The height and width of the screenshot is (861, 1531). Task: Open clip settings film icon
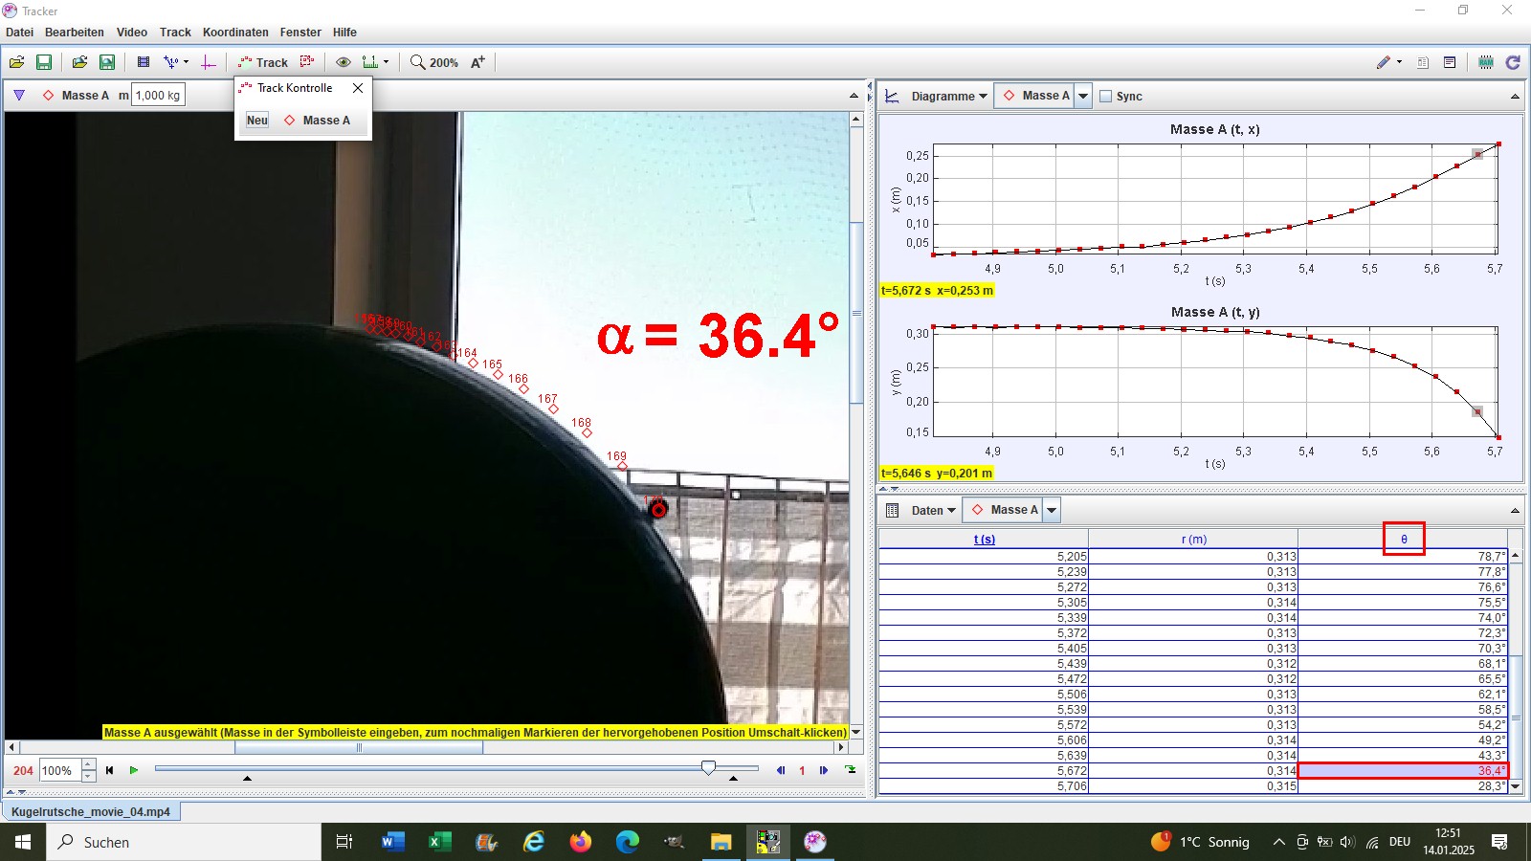click(143, 62)
